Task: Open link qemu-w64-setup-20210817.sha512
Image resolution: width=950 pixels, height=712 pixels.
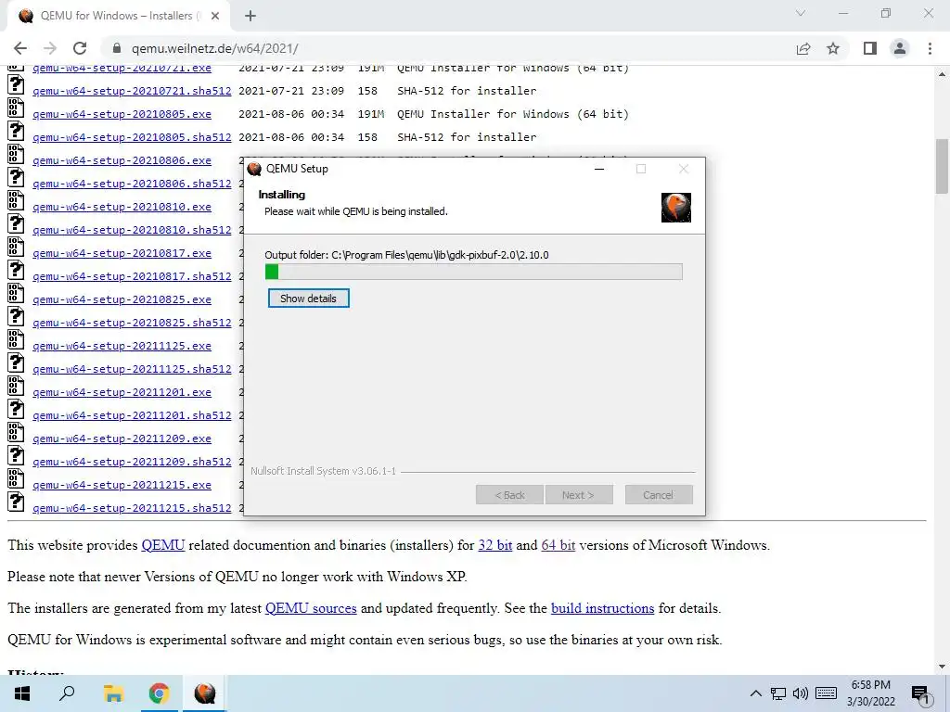Action: click(x=132, y=276)
